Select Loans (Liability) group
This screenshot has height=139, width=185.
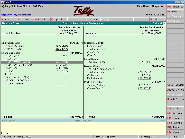[11, 53]
